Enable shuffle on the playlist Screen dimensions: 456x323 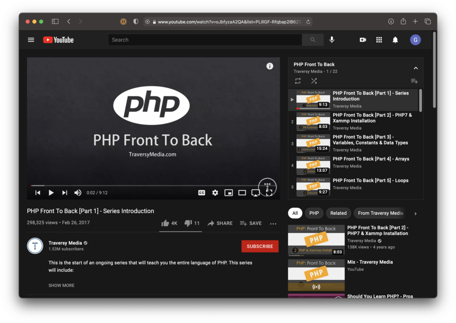[314, 81]
